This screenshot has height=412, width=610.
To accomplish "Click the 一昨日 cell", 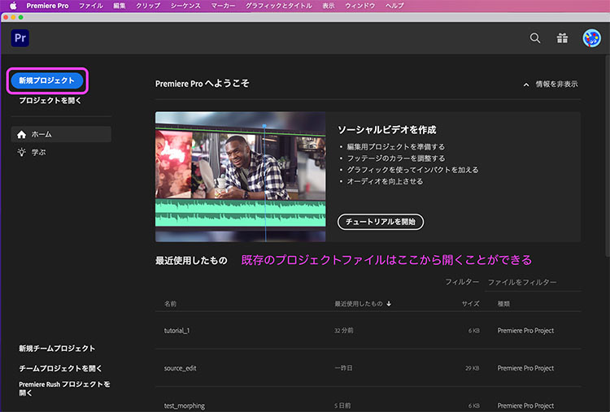I will [343, 367].
